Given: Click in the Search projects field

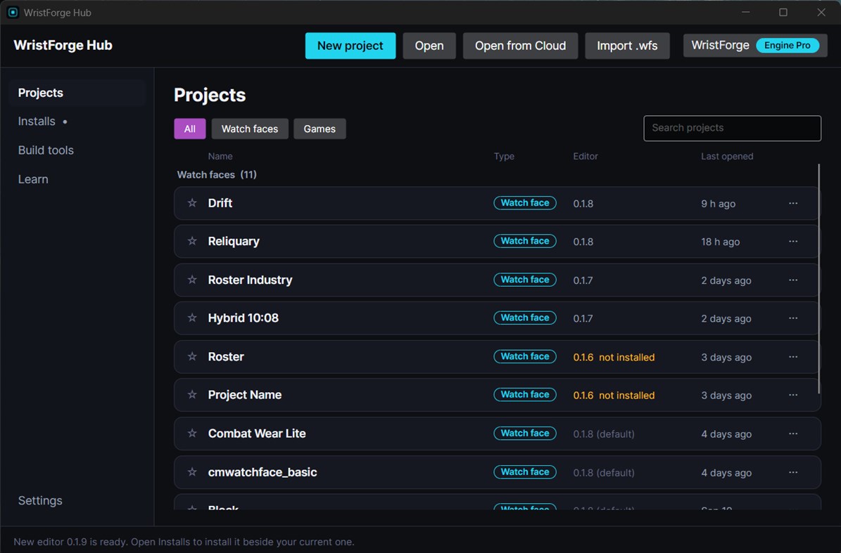Looking at the screenshot, I should 732,128.
